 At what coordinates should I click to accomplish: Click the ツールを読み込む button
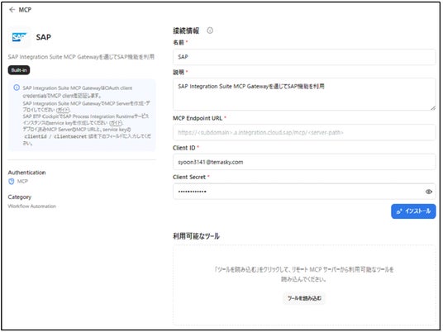click(304, 298)
